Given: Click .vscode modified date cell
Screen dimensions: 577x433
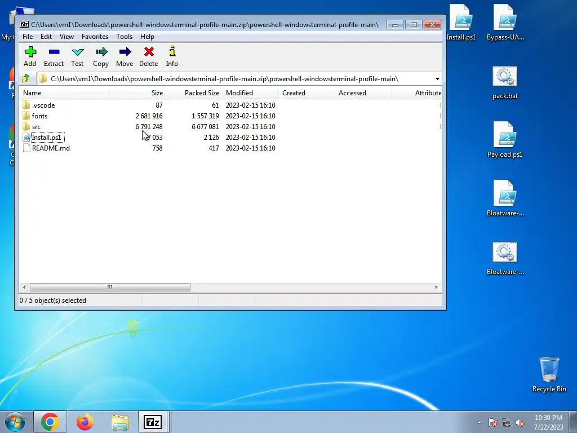Looking at the screenshot, I should [250, 105].
